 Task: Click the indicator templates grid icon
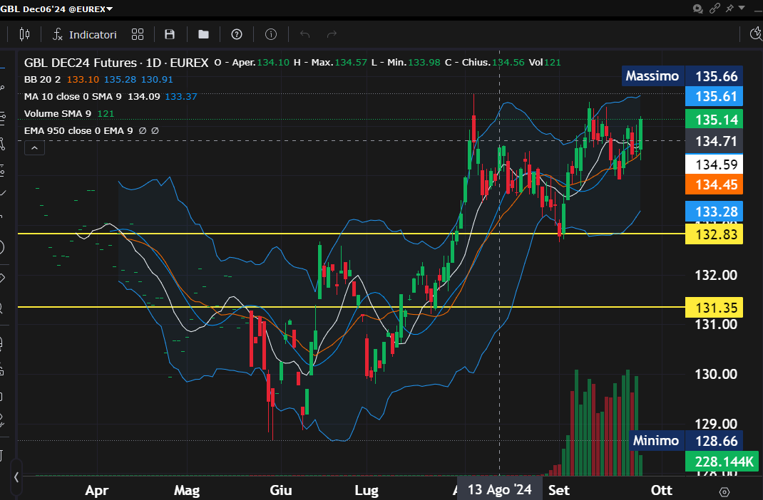tap(138, 34)
